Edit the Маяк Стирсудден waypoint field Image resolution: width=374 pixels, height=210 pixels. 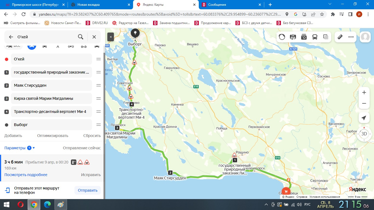tap(51, 85)
